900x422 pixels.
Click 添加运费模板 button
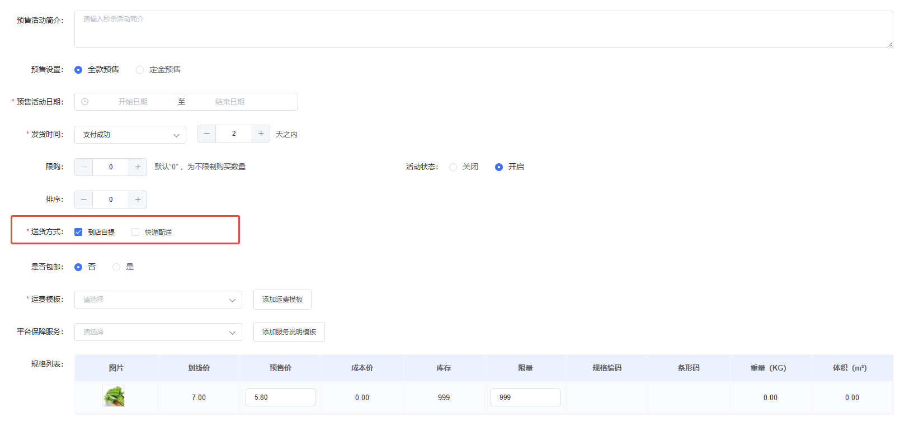pos(282,300)
